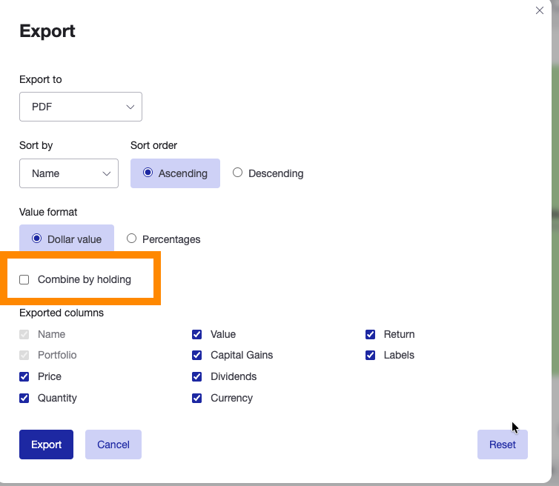Toggle the Dividends column checkbox
The width and height of the screenshot is (559, 486).
pos(197,376)
